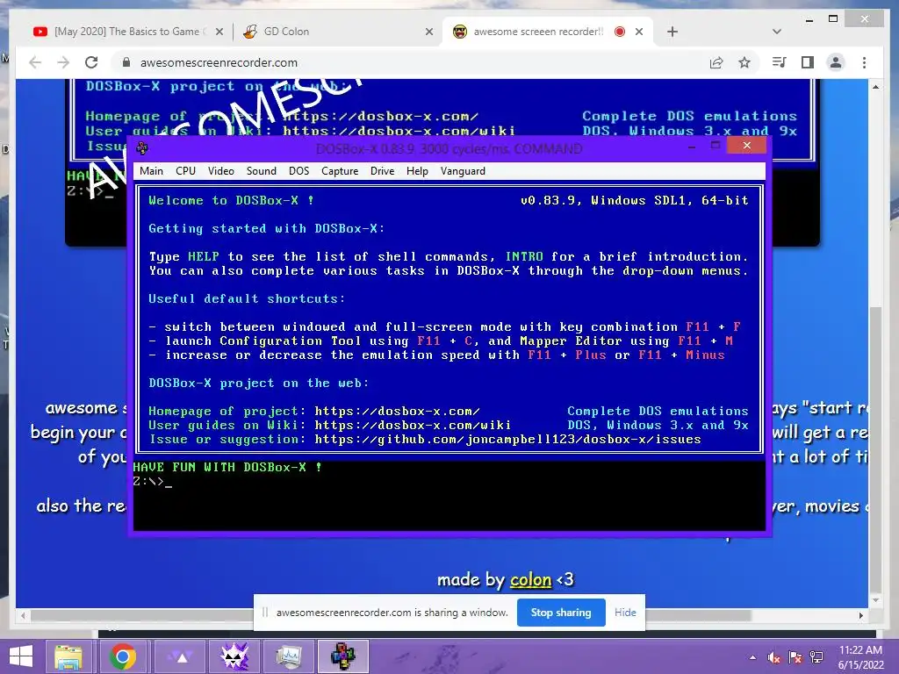View site security lock info
The height and width of the screenshot is (674, 899).
tap(126, 62)
